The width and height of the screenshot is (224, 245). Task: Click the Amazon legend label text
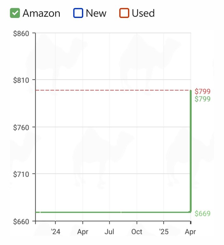41,13
